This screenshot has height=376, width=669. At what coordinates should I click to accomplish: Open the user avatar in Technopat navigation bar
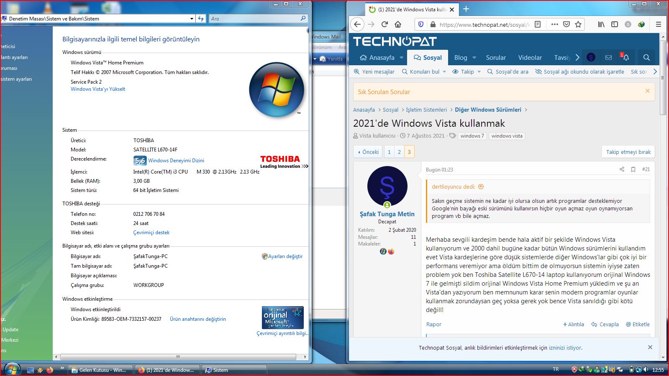tap(591, 57)
